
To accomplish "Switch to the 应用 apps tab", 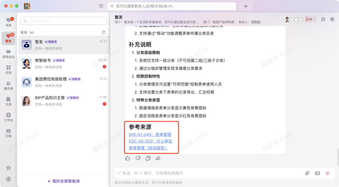I will point(8,70).
